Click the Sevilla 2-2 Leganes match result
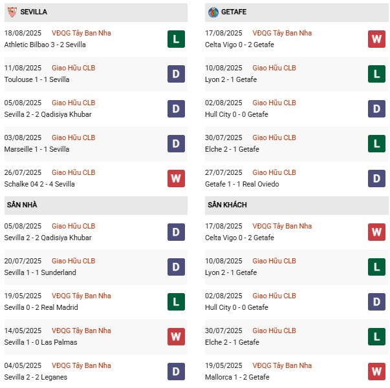This screenshot has height=388, width=390. [36, 377]
